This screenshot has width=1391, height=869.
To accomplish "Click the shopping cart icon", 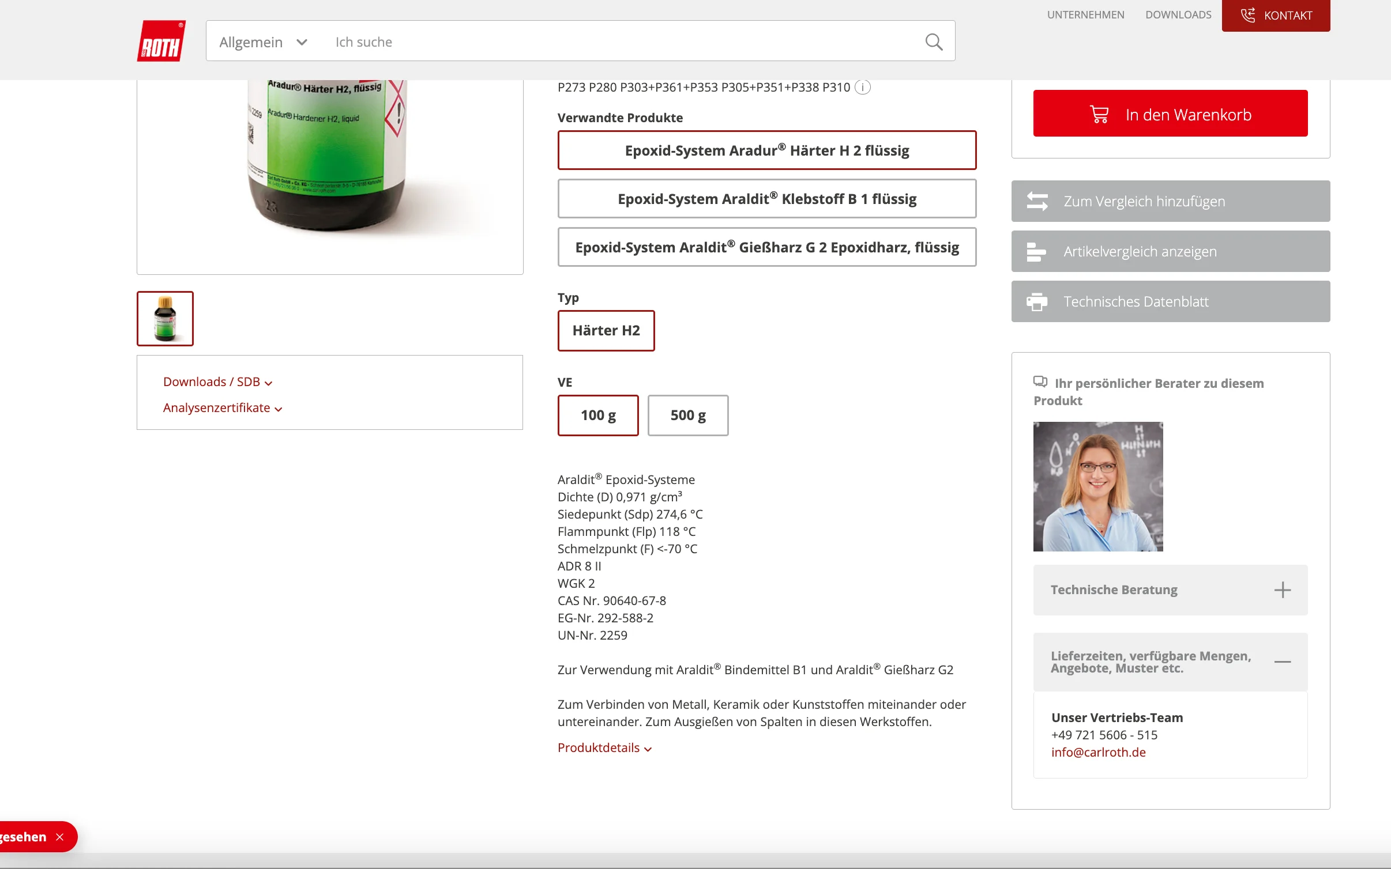I will point(1099,114).
